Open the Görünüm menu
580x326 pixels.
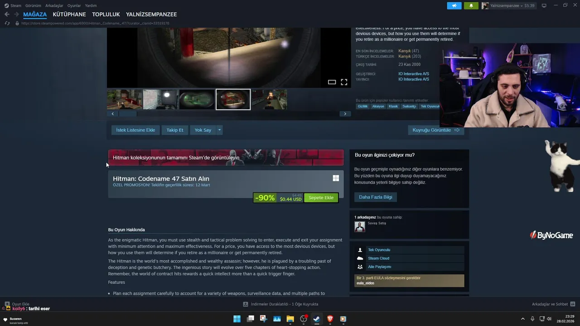coord(33,5)
